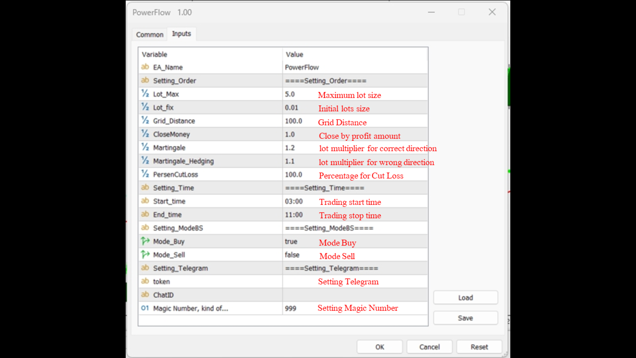This screenshot has height=358, width=636.
Task: Select the ====Setting_Order==== value cell
Action: point(355,81)
